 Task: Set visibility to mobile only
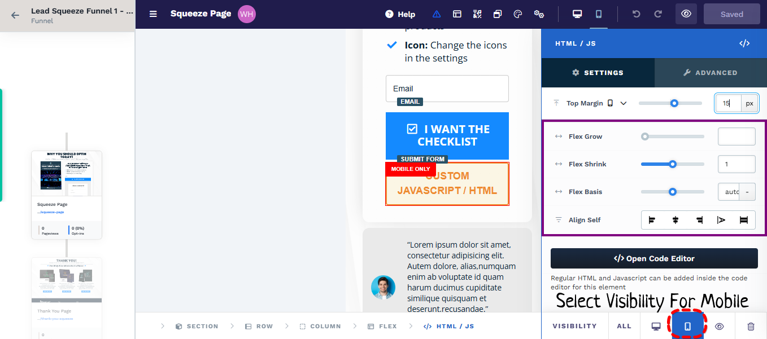pos(687,326)
